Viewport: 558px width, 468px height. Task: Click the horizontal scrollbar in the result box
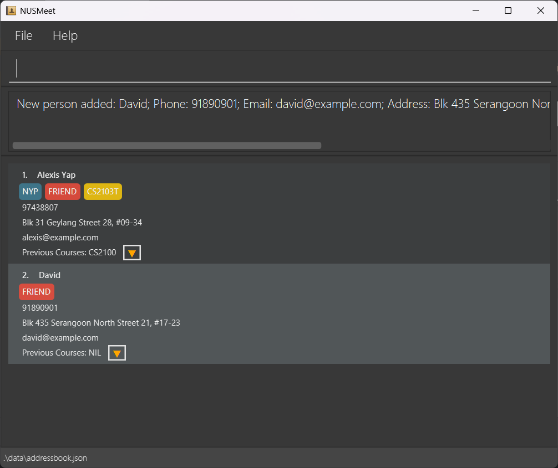tap(166, 146)
